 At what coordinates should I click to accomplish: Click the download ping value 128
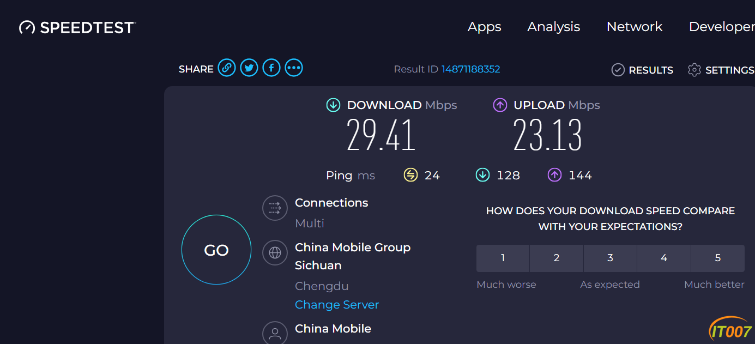pyautogui.click(x=508, y=175)
